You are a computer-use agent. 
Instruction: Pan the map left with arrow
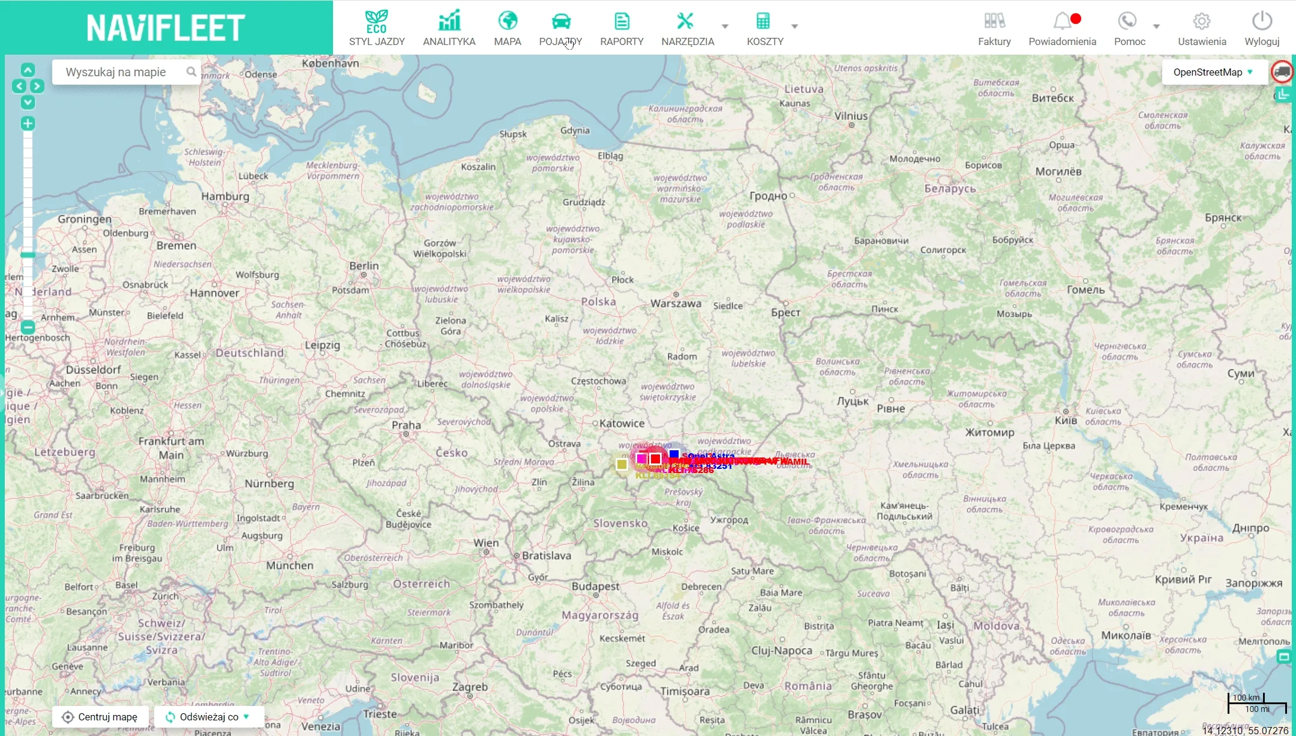19,86
